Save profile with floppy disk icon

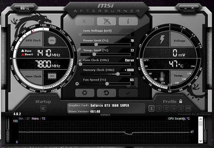[x=188, y=109]
